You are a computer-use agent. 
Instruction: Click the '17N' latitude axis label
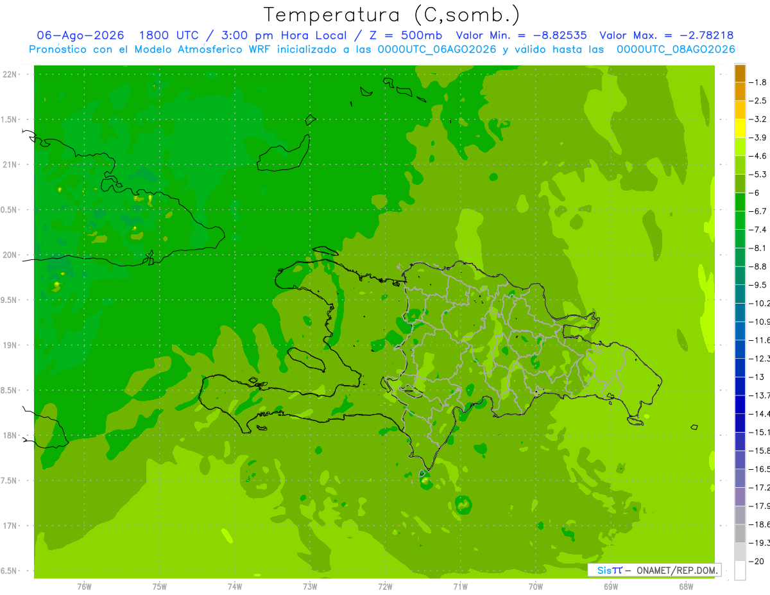[11, 526]
